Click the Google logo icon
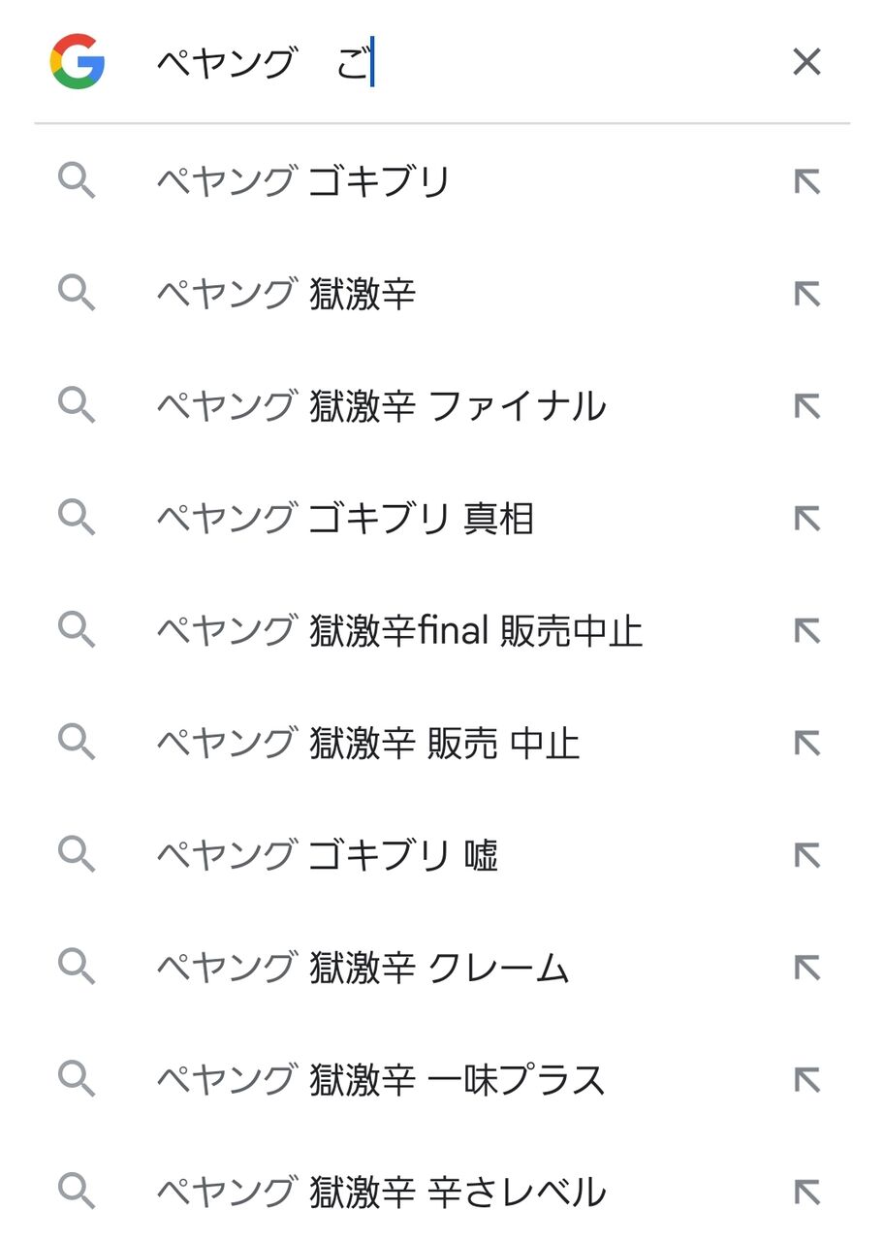Viewport: 884px width, 1241px height. click(x=78, y=62)
